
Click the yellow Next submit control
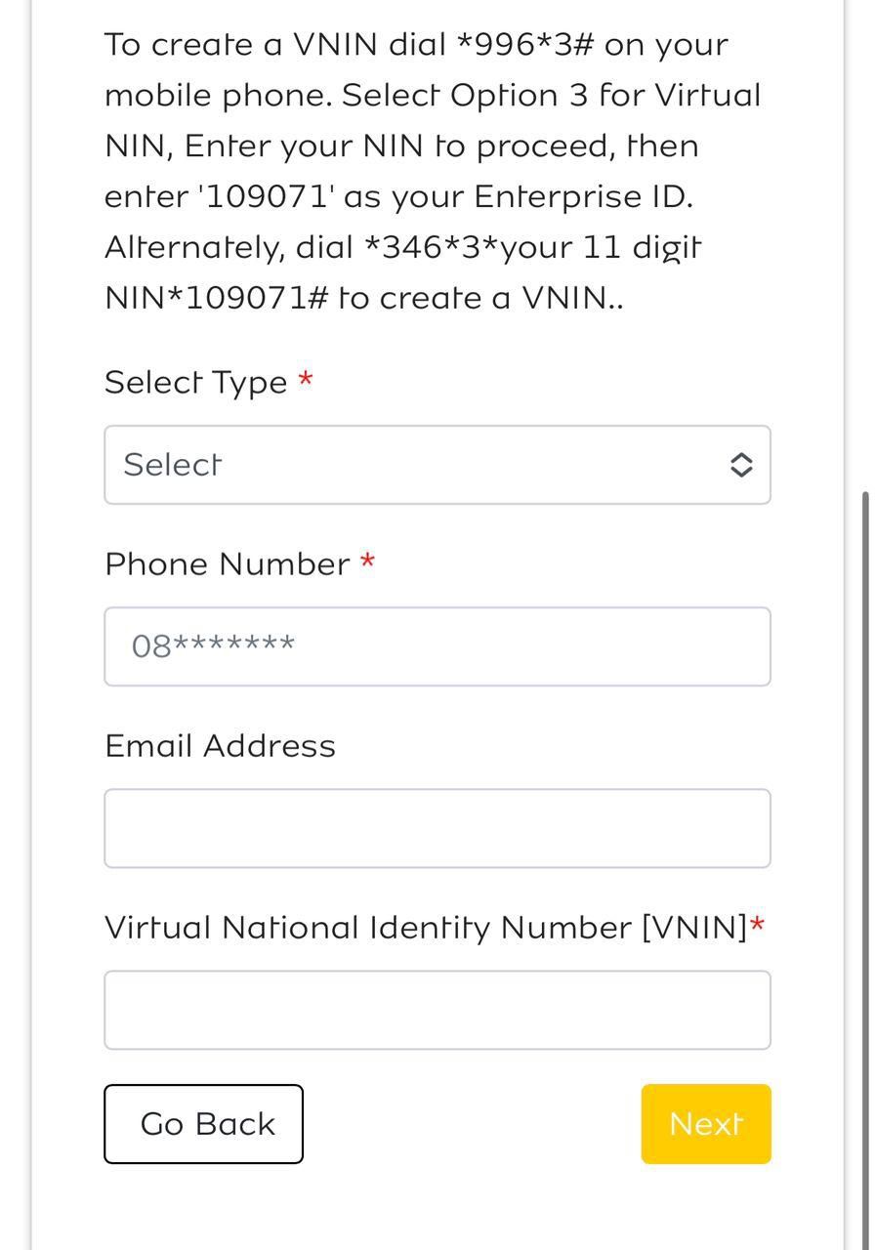[x=705, y=1123]
